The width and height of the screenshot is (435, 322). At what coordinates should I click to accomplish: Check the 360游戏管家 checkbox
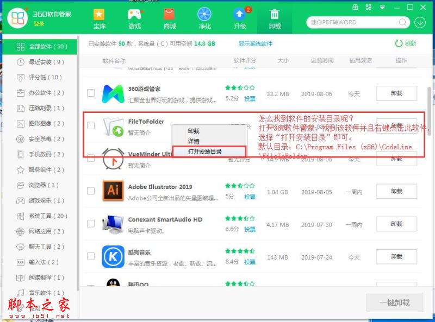point(91,93)
